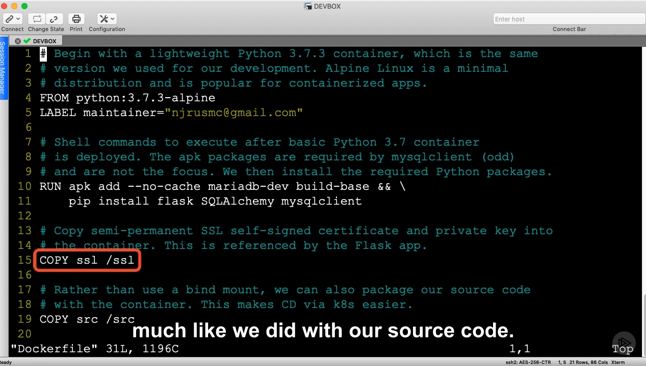Click the Print toolbar icon

click(76, 19)
